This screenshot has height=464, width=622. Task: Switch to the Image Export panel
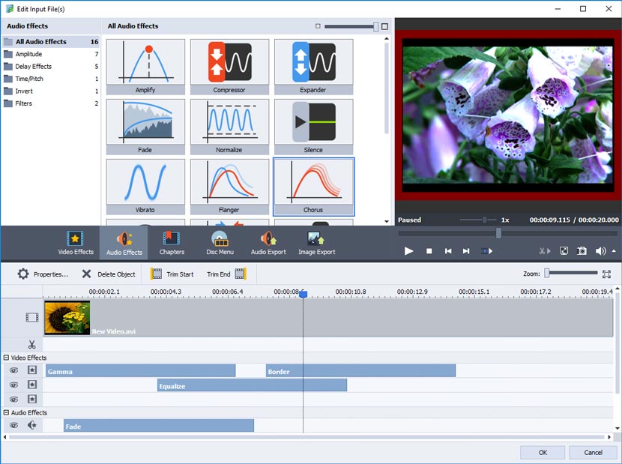pos(316,241)
